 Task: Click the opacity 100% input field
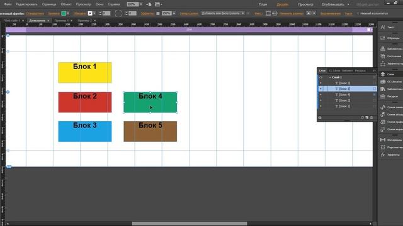click(166, 13)
